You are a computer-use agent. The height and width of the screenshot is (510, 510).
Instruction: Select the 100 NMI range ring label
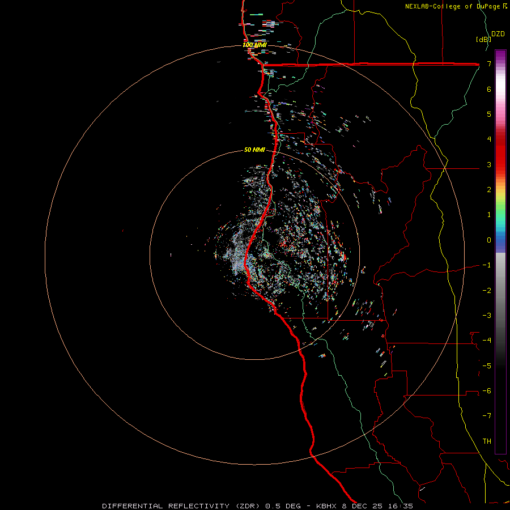coord(254,45)
